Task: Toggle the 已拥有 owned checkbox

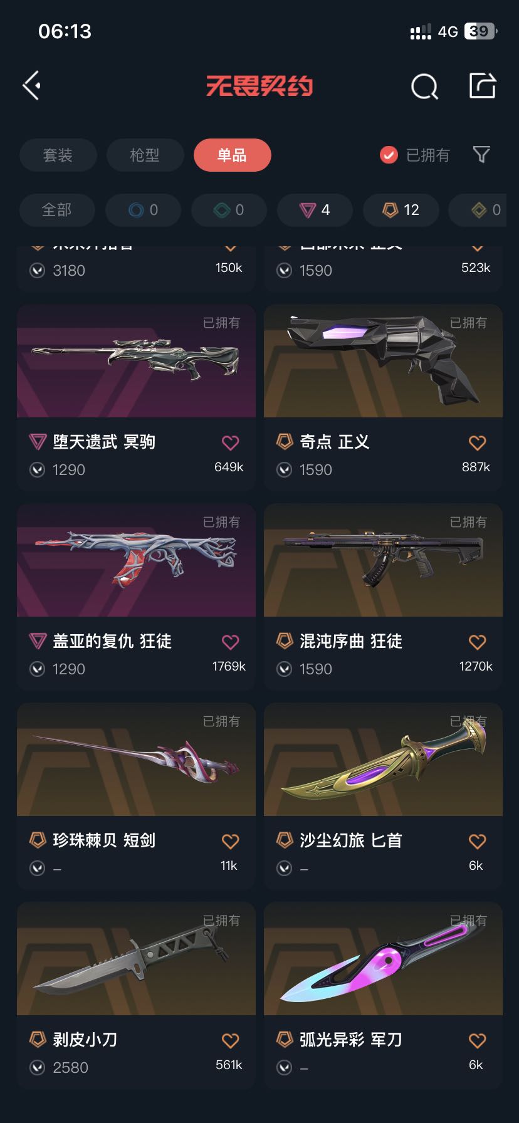Action: click(389, 155)
